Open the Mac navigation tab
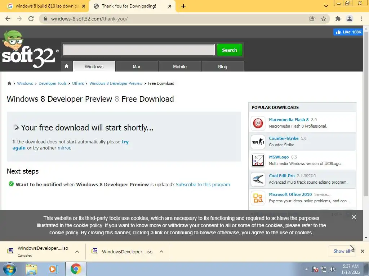Viewport: 369px width, 276px height. point(137,66)
